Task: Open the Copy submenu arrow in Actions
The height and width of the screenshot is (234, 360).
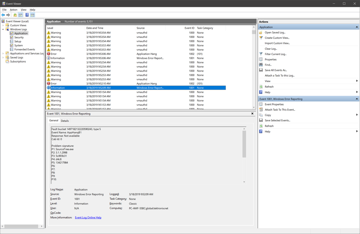Action: [x=357, y=115]
